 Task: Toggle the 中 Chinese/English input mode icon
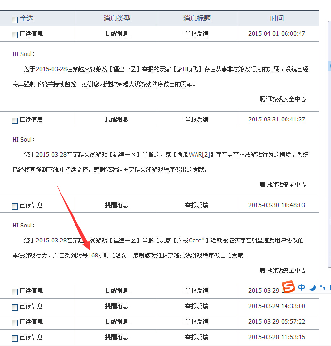(x=301, y=287)
